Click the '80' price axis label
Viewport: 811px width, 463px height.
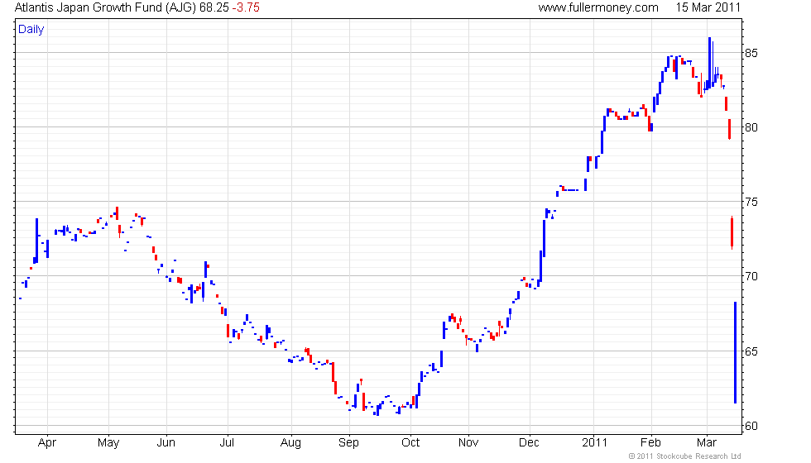(751, 127)
